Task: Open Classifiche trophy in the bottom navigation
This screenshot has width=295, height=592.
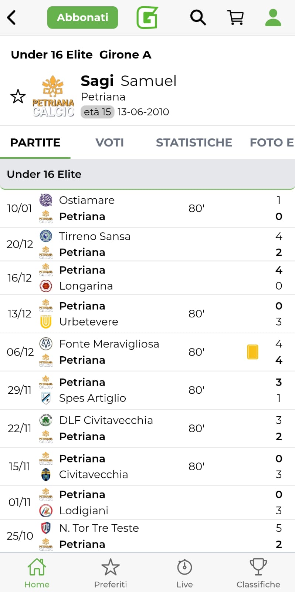Action: (258, 573)
